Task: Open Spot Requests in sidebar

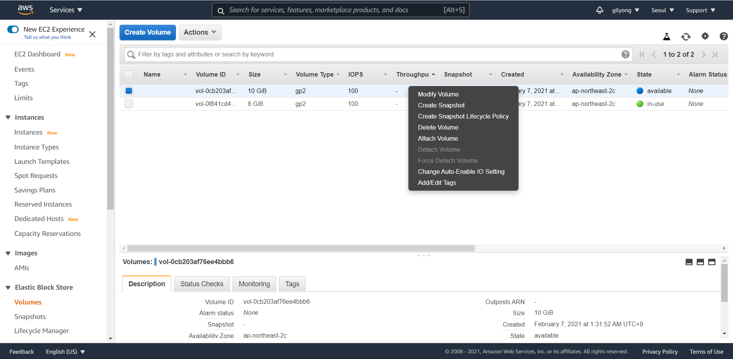Action: click(36, 176)
